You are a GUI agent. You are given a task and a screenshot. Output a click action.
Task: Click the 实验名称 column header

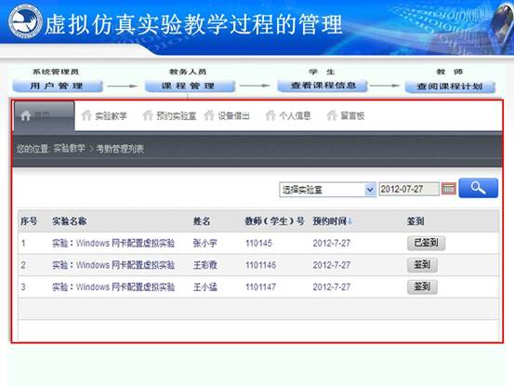click(69, 221)
